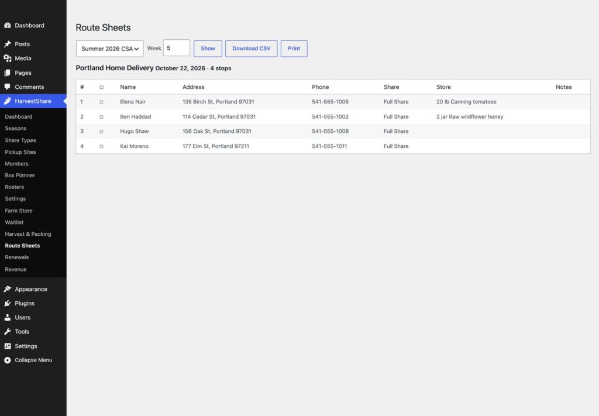Click the Comments bubble icon
The height and width of the screenshot is (416, 599).
[x=7, y=87]
